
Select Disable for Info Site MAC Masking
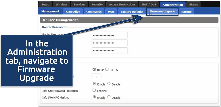pos(109,97)
